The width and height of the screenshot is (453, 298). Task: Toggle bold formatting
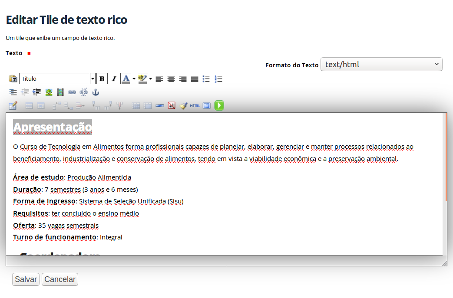(x=102, y=79)
